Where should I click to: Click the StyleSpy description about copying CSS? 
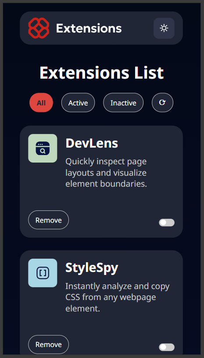(118, 297)
